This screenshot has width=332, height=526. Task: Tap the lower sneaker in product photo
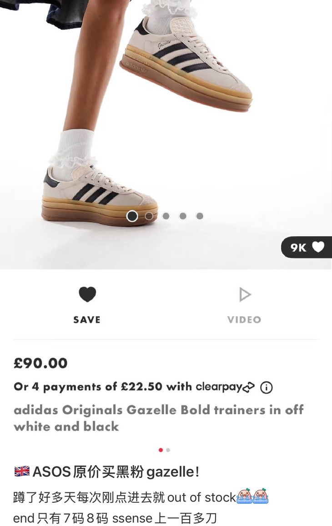pos(100,195)
